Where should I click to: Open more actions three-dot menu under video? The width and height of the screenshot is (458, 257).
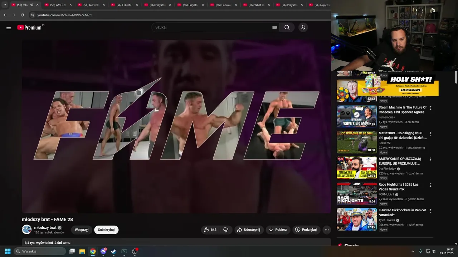point(327,230)
